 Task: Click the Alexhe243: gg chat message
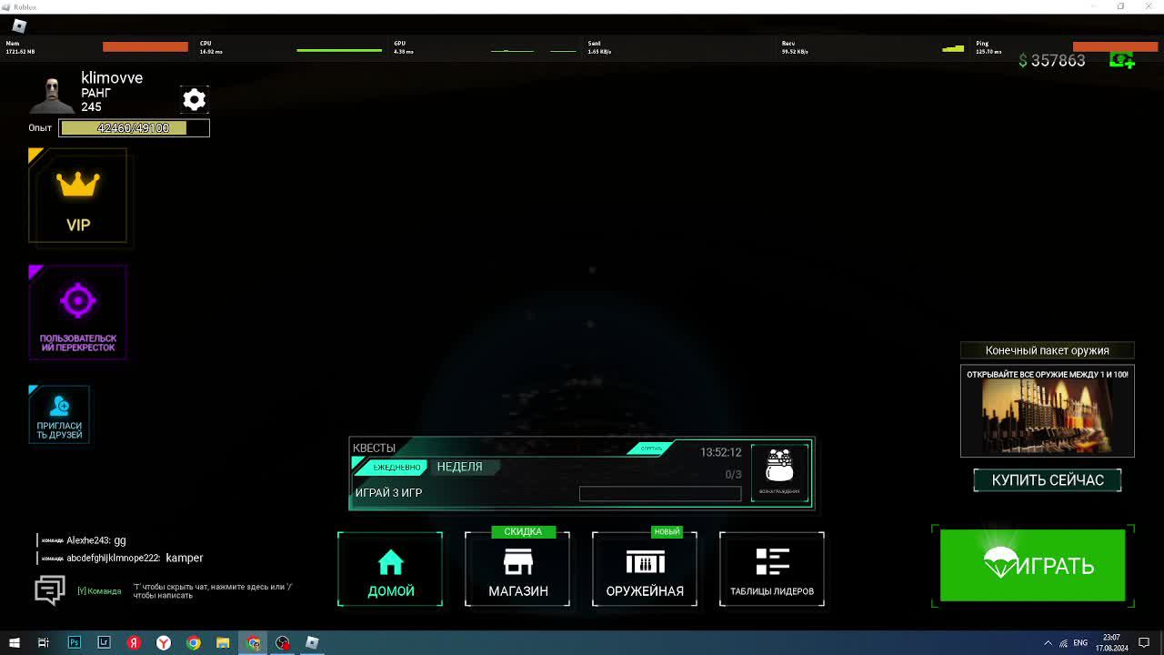tap(83, 540)
